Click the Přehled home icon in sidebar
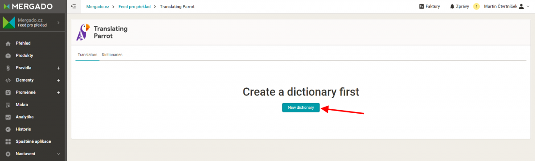The image size is (535, 161). [8, 43]
